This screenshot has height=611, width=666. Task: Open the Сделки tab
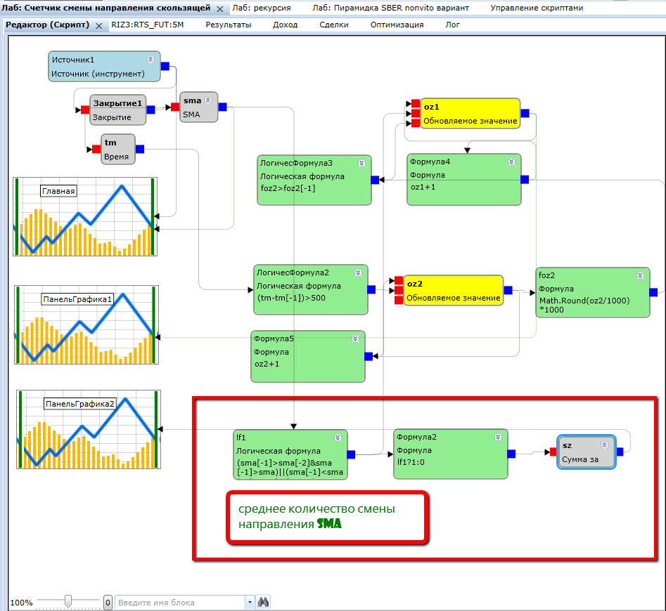click(334, 25)
